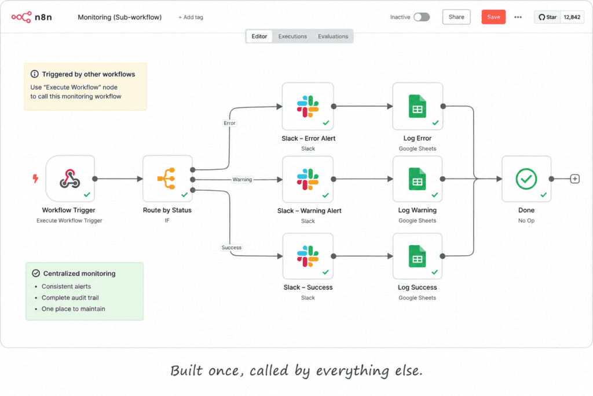Select the Slack – Warning Alert node icon
This screenshot has width=593, height=396.
(308, 179)
